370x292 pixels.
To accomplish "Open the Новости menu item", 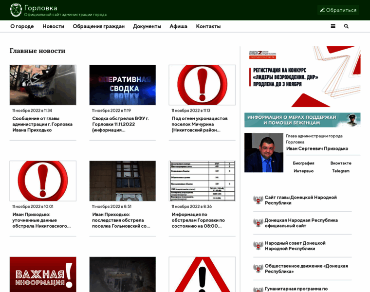I will pos(53,26).
